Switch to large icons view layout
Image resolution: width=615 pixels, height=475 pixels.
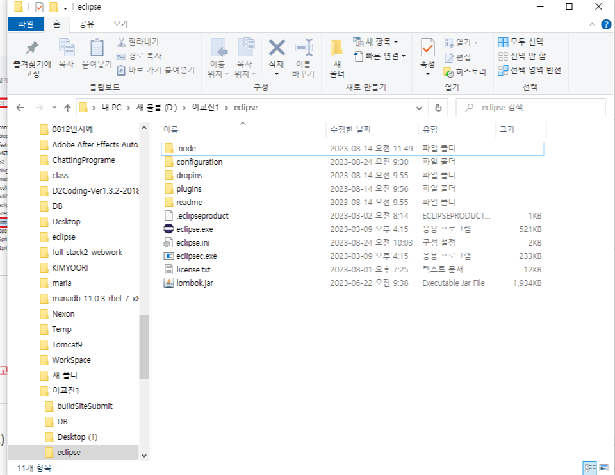(604, 468)
